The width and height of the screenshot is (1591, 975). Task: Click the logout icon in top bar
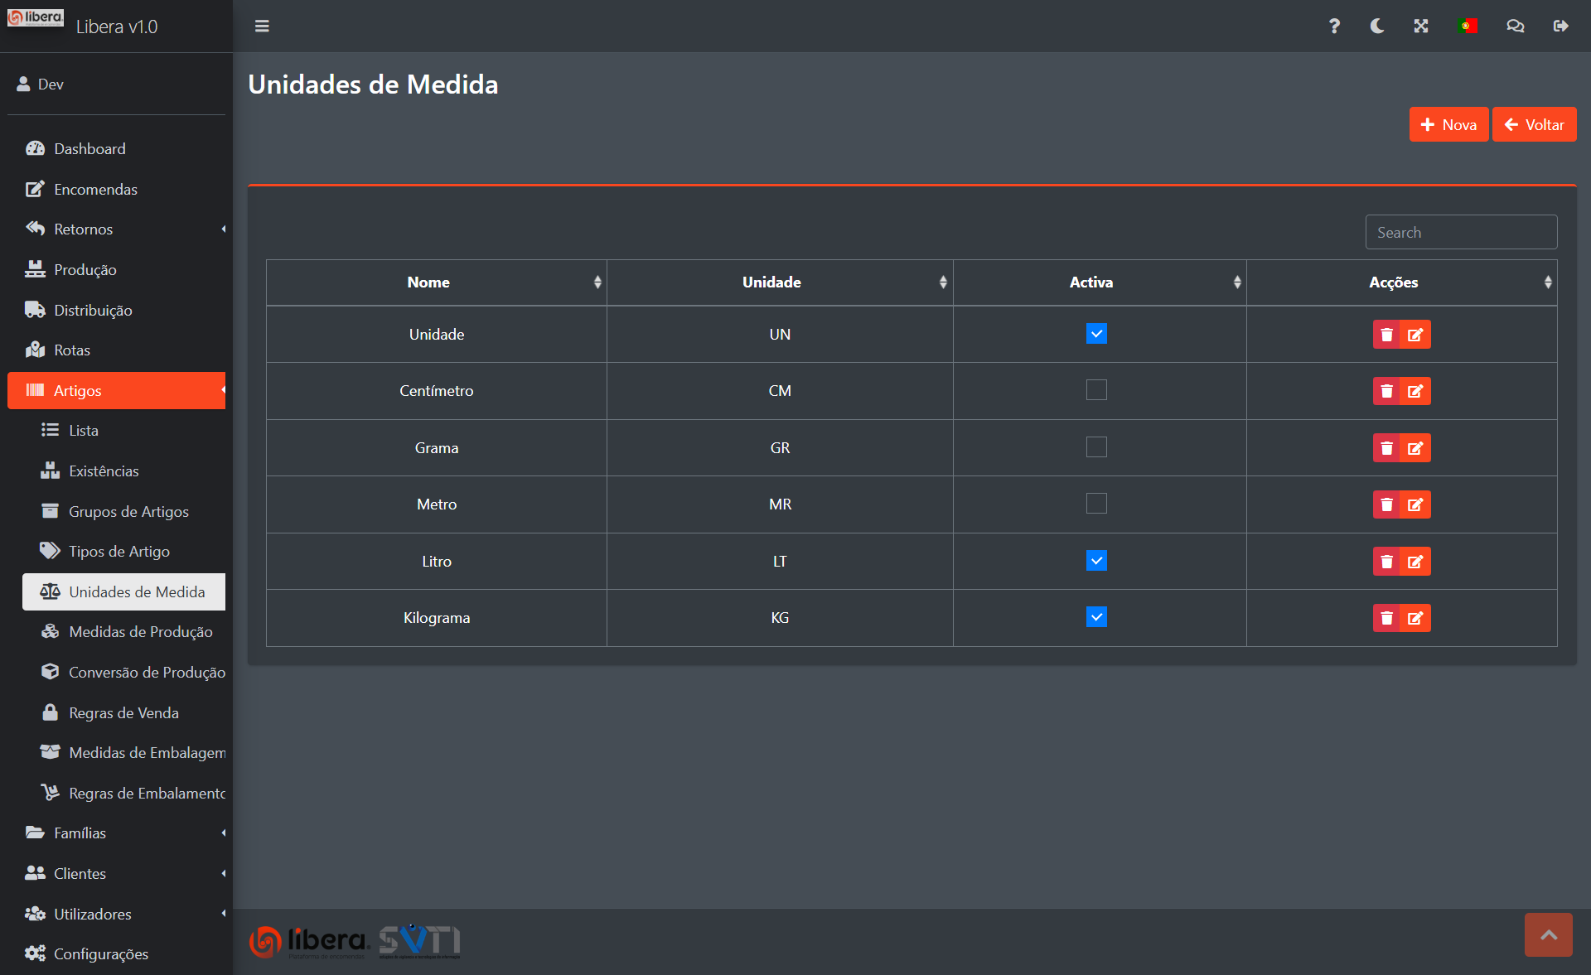click(1560, 27)
